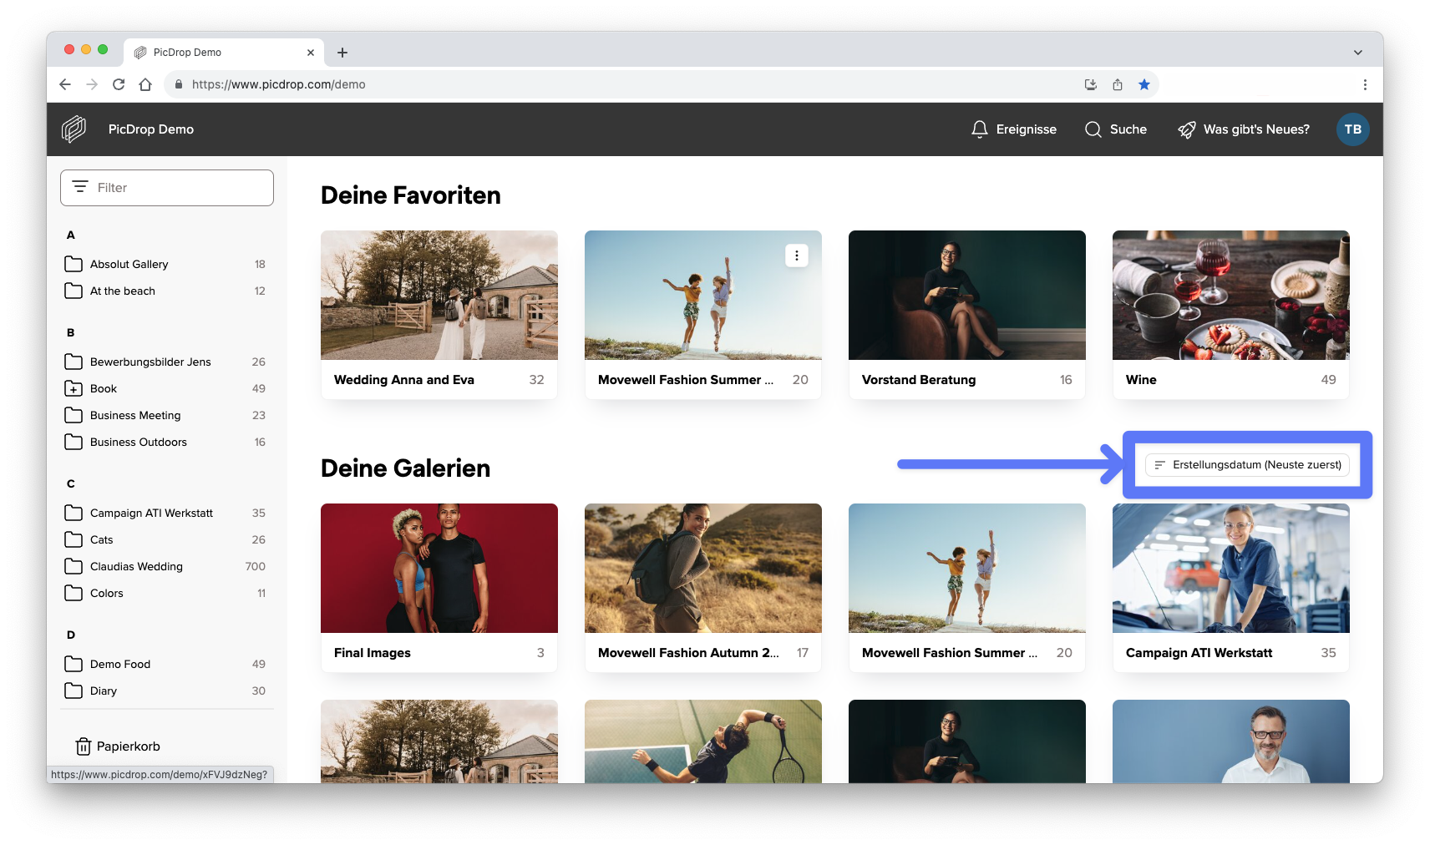Open At the beach folder

165,291
